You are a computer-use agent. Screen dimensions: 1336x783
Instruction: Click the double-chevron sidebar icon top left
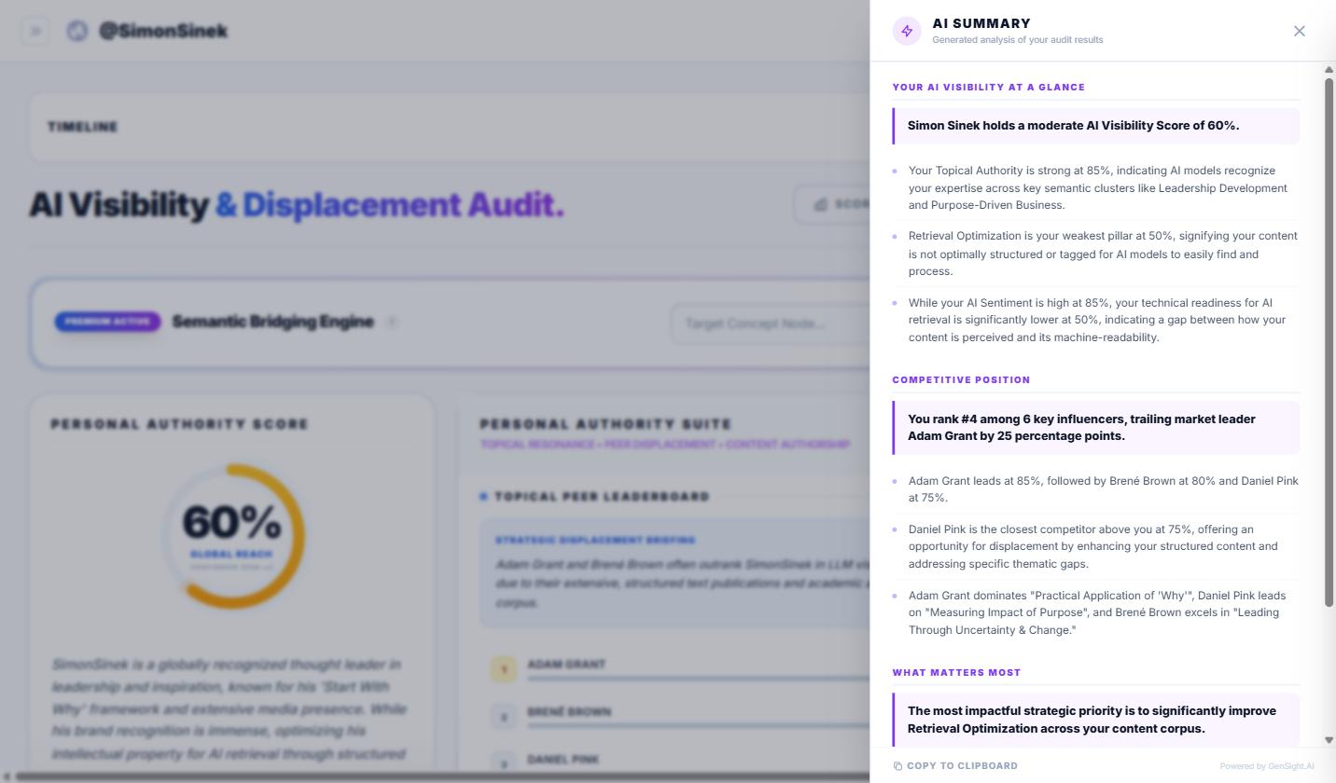coord(35,30)
